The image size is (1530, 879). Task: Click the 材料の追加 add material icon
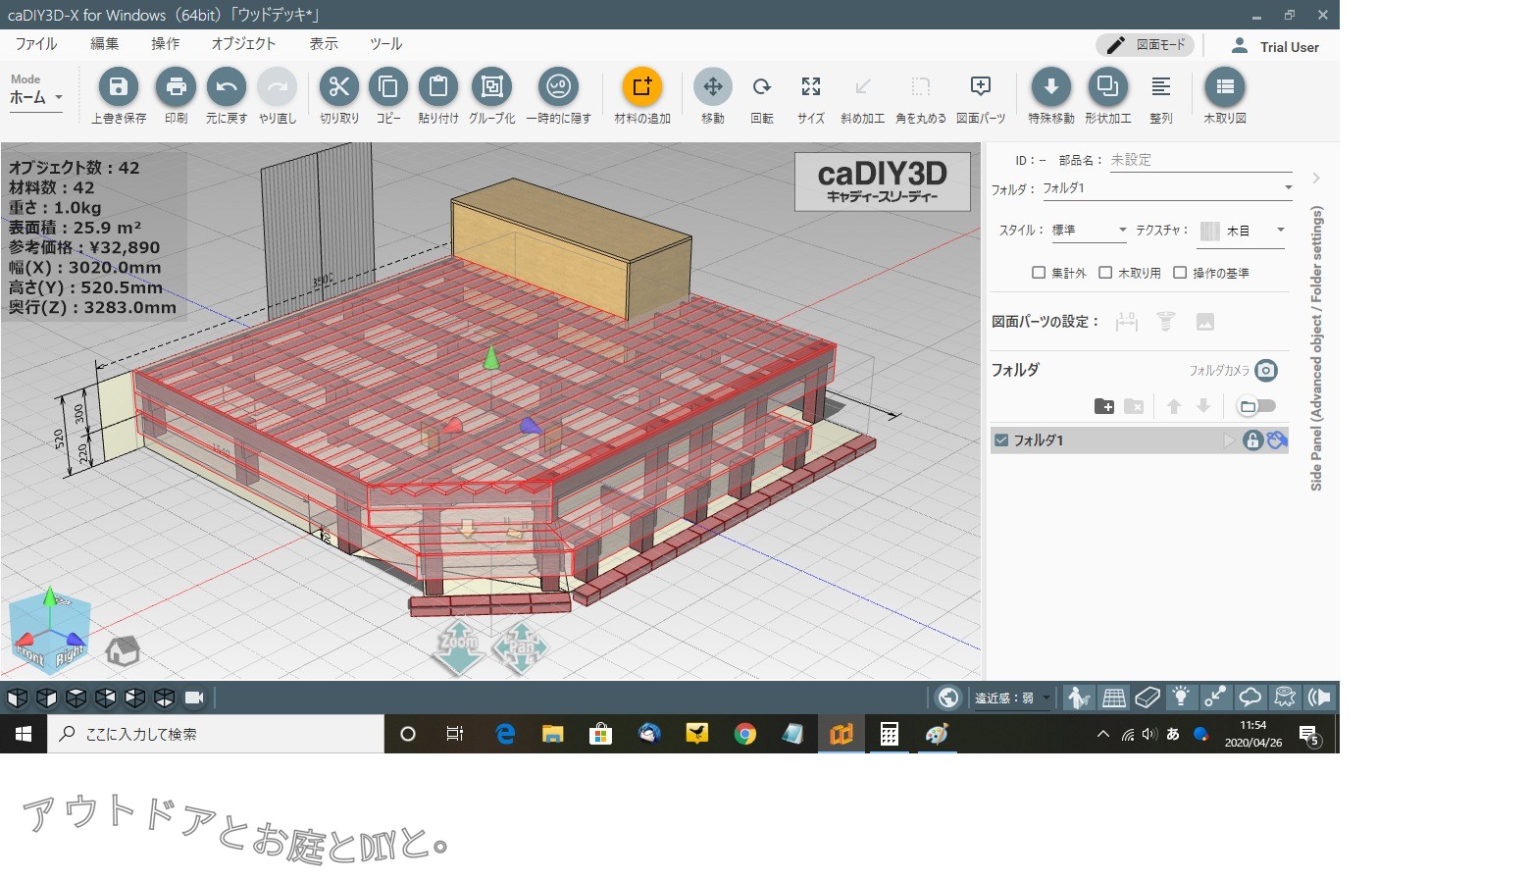(x=642, y=87)
